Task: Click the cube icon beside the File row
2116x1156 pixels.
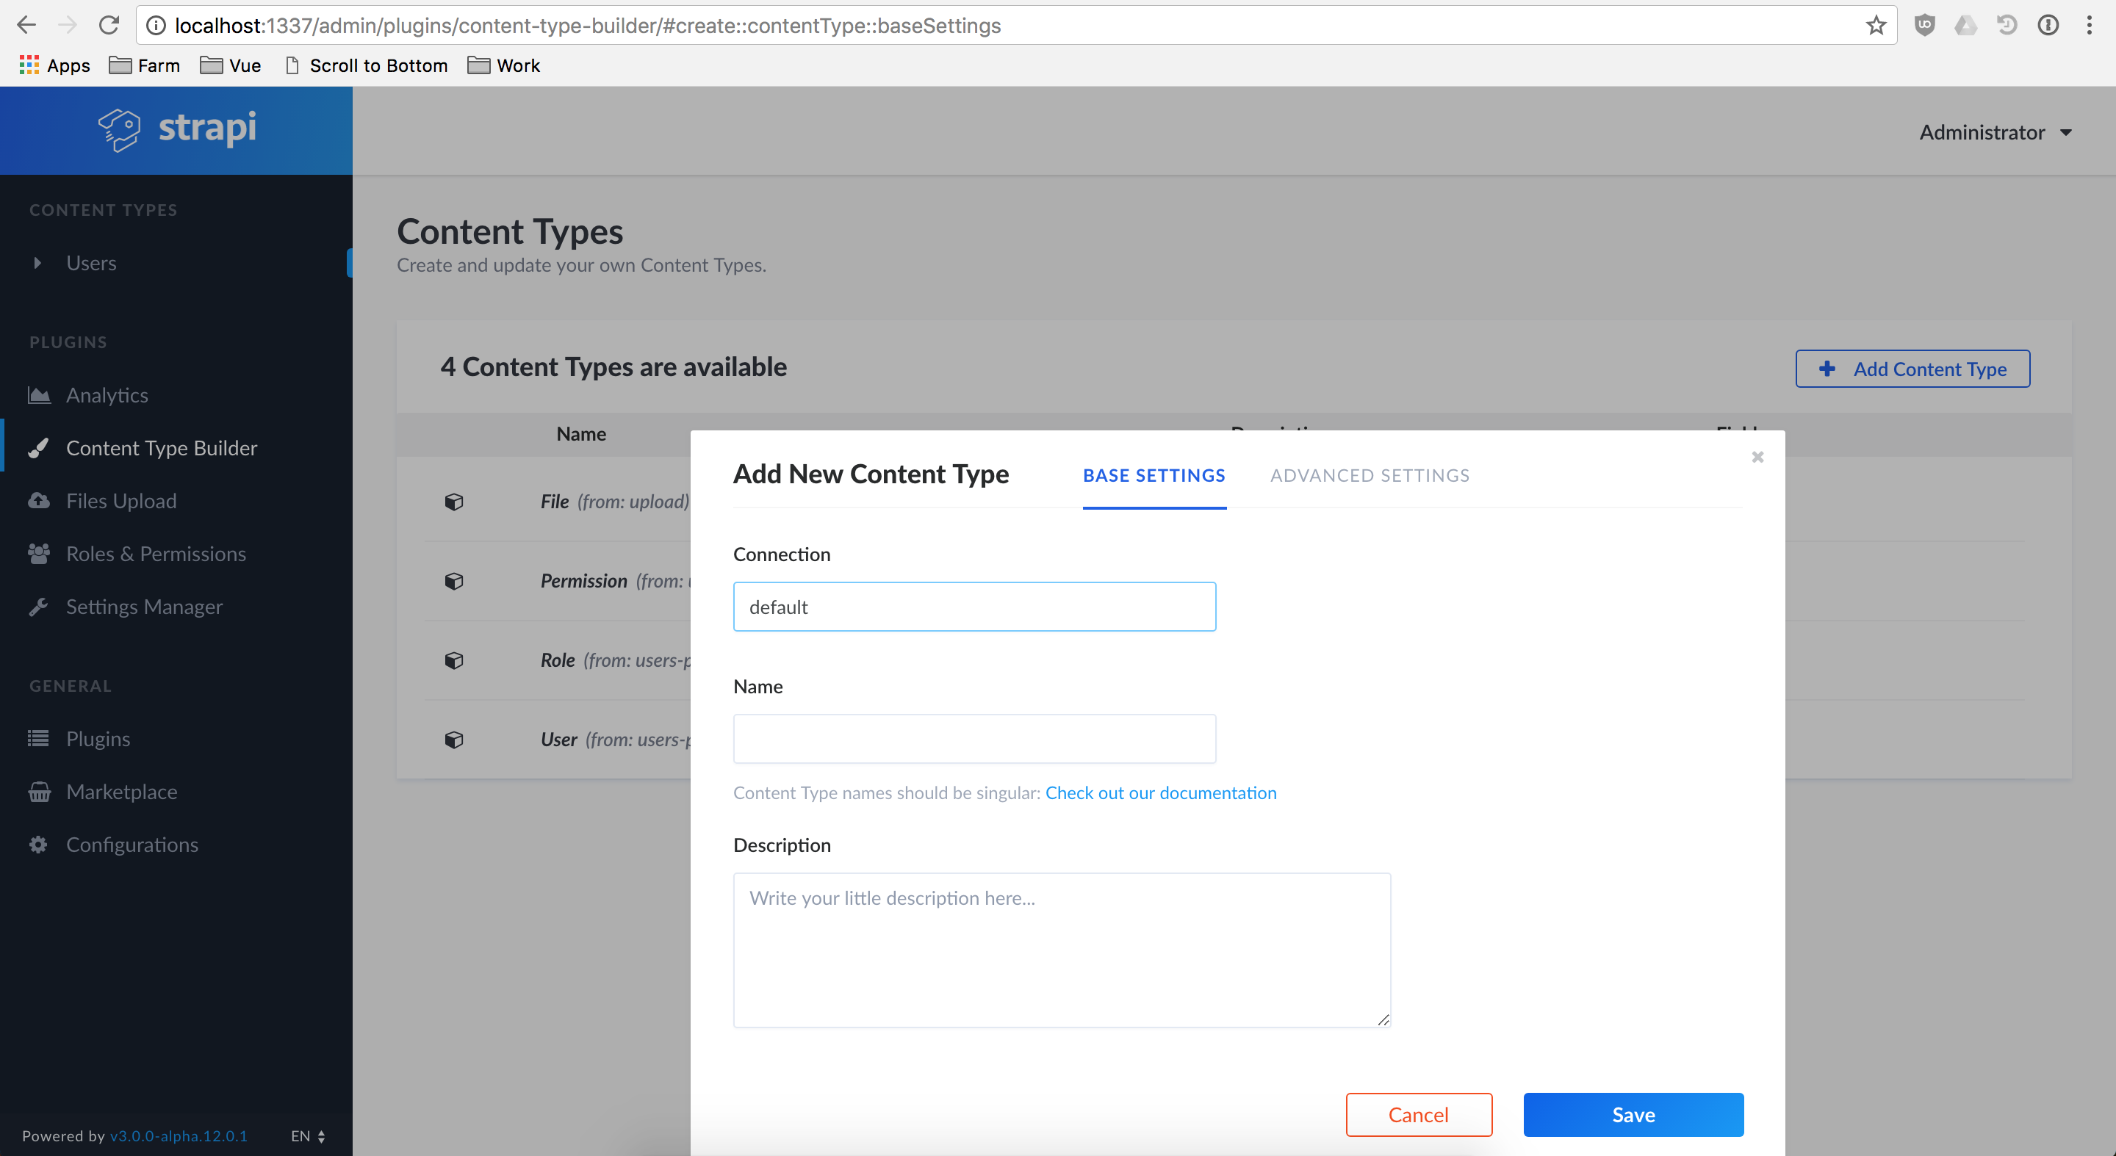Action: (x=454, y=502)
